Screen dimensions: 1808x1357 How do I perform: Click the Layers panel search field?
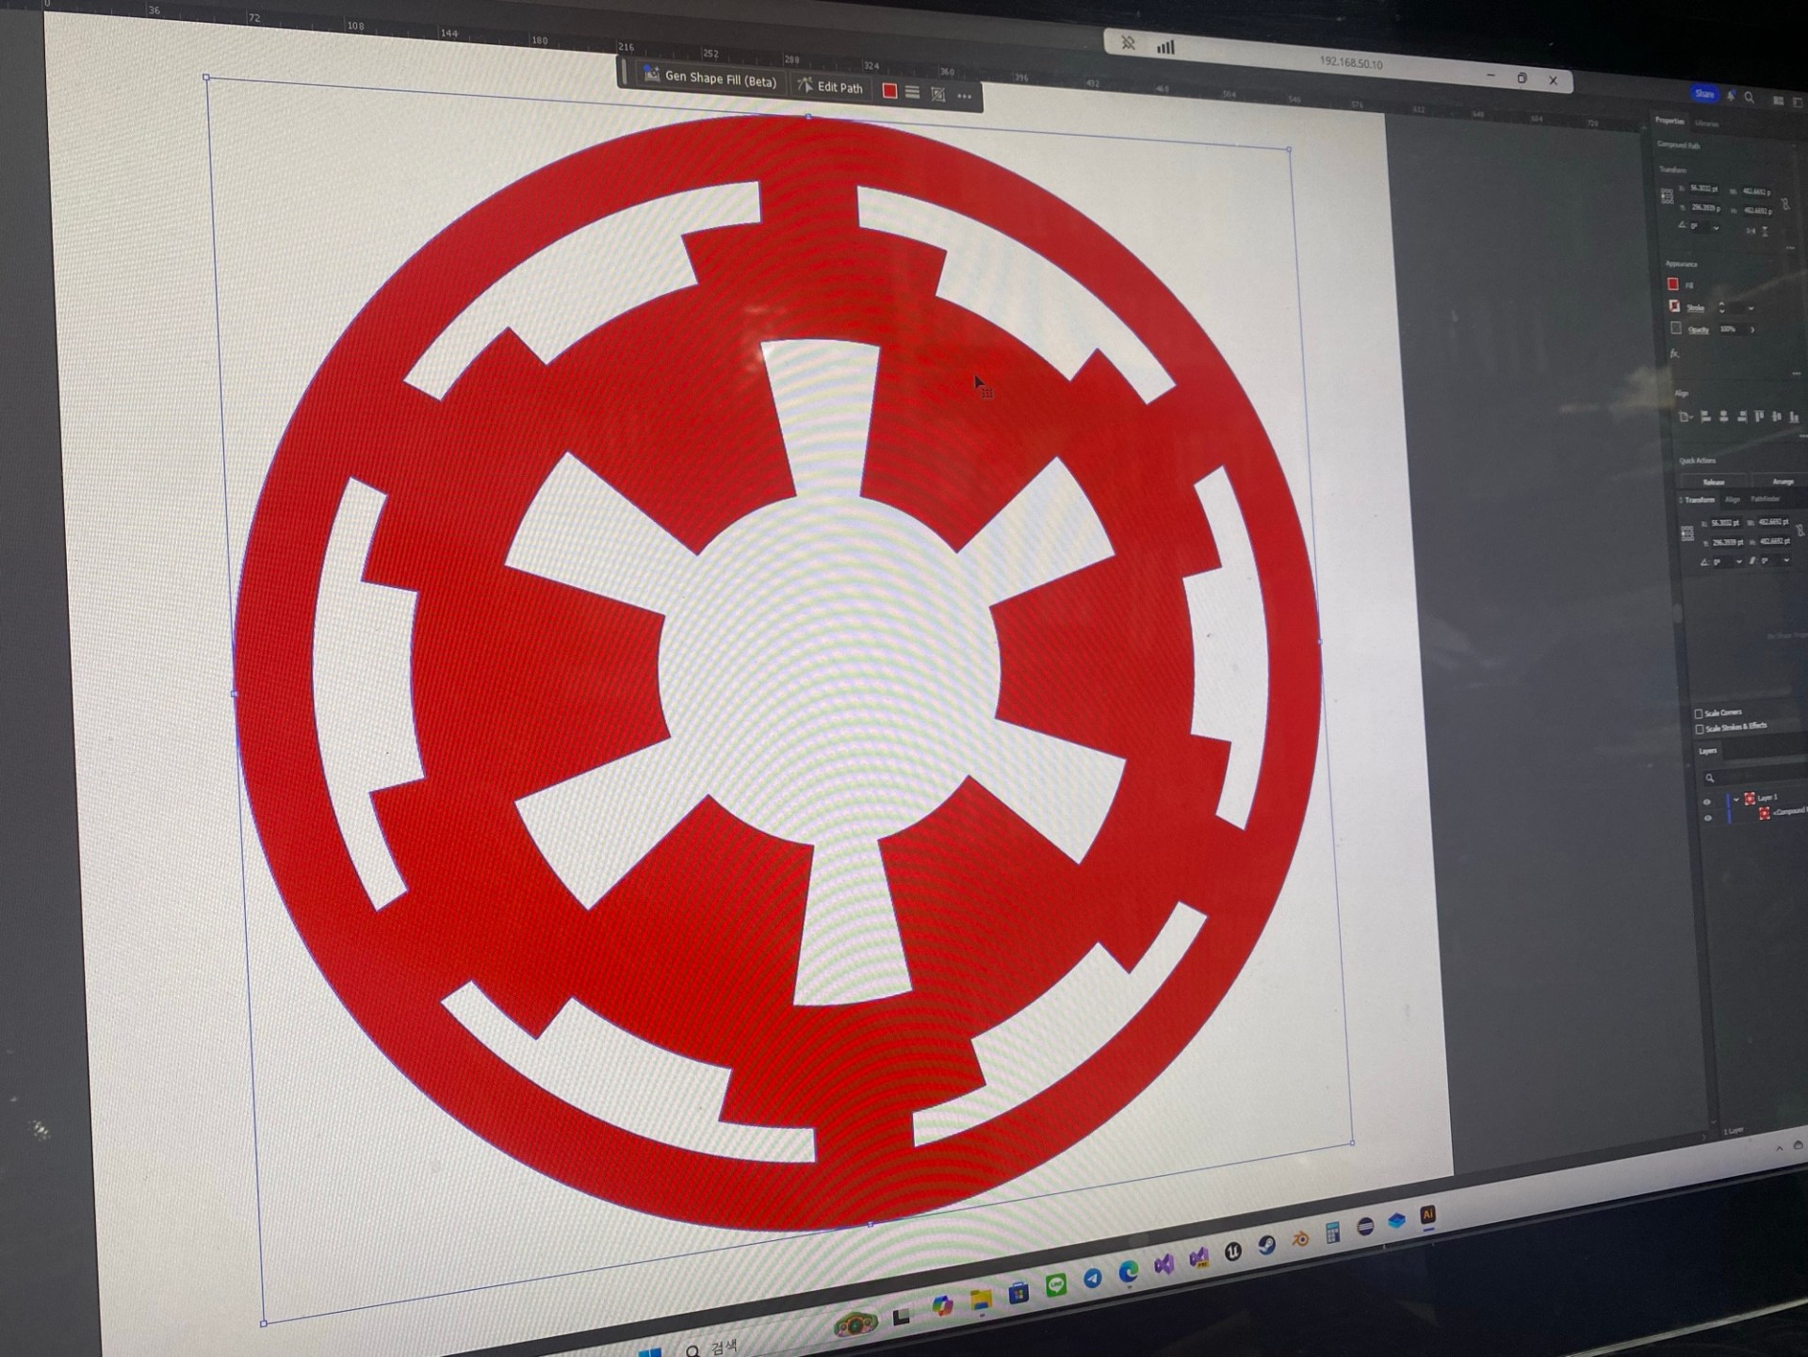coord(1752,777)
